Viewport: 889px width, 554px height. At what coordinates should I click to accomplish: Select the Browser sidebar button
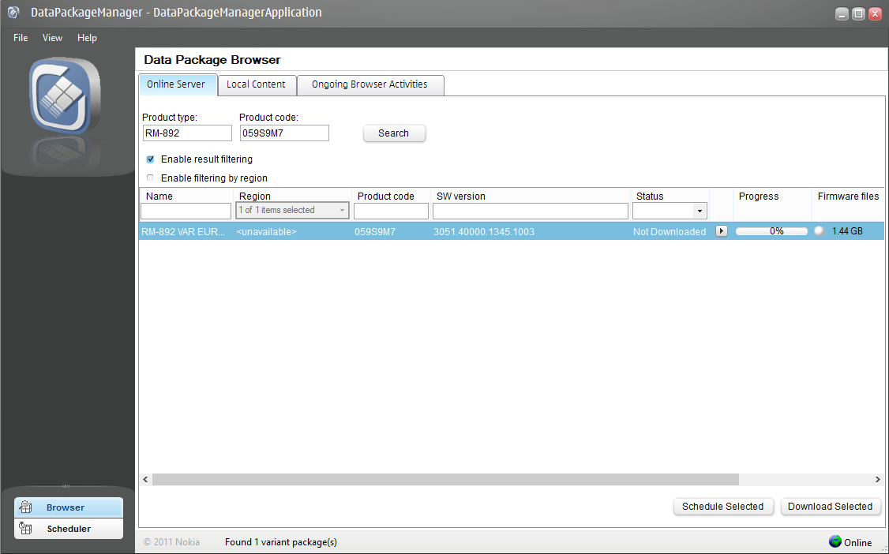(x=69, y=507)
